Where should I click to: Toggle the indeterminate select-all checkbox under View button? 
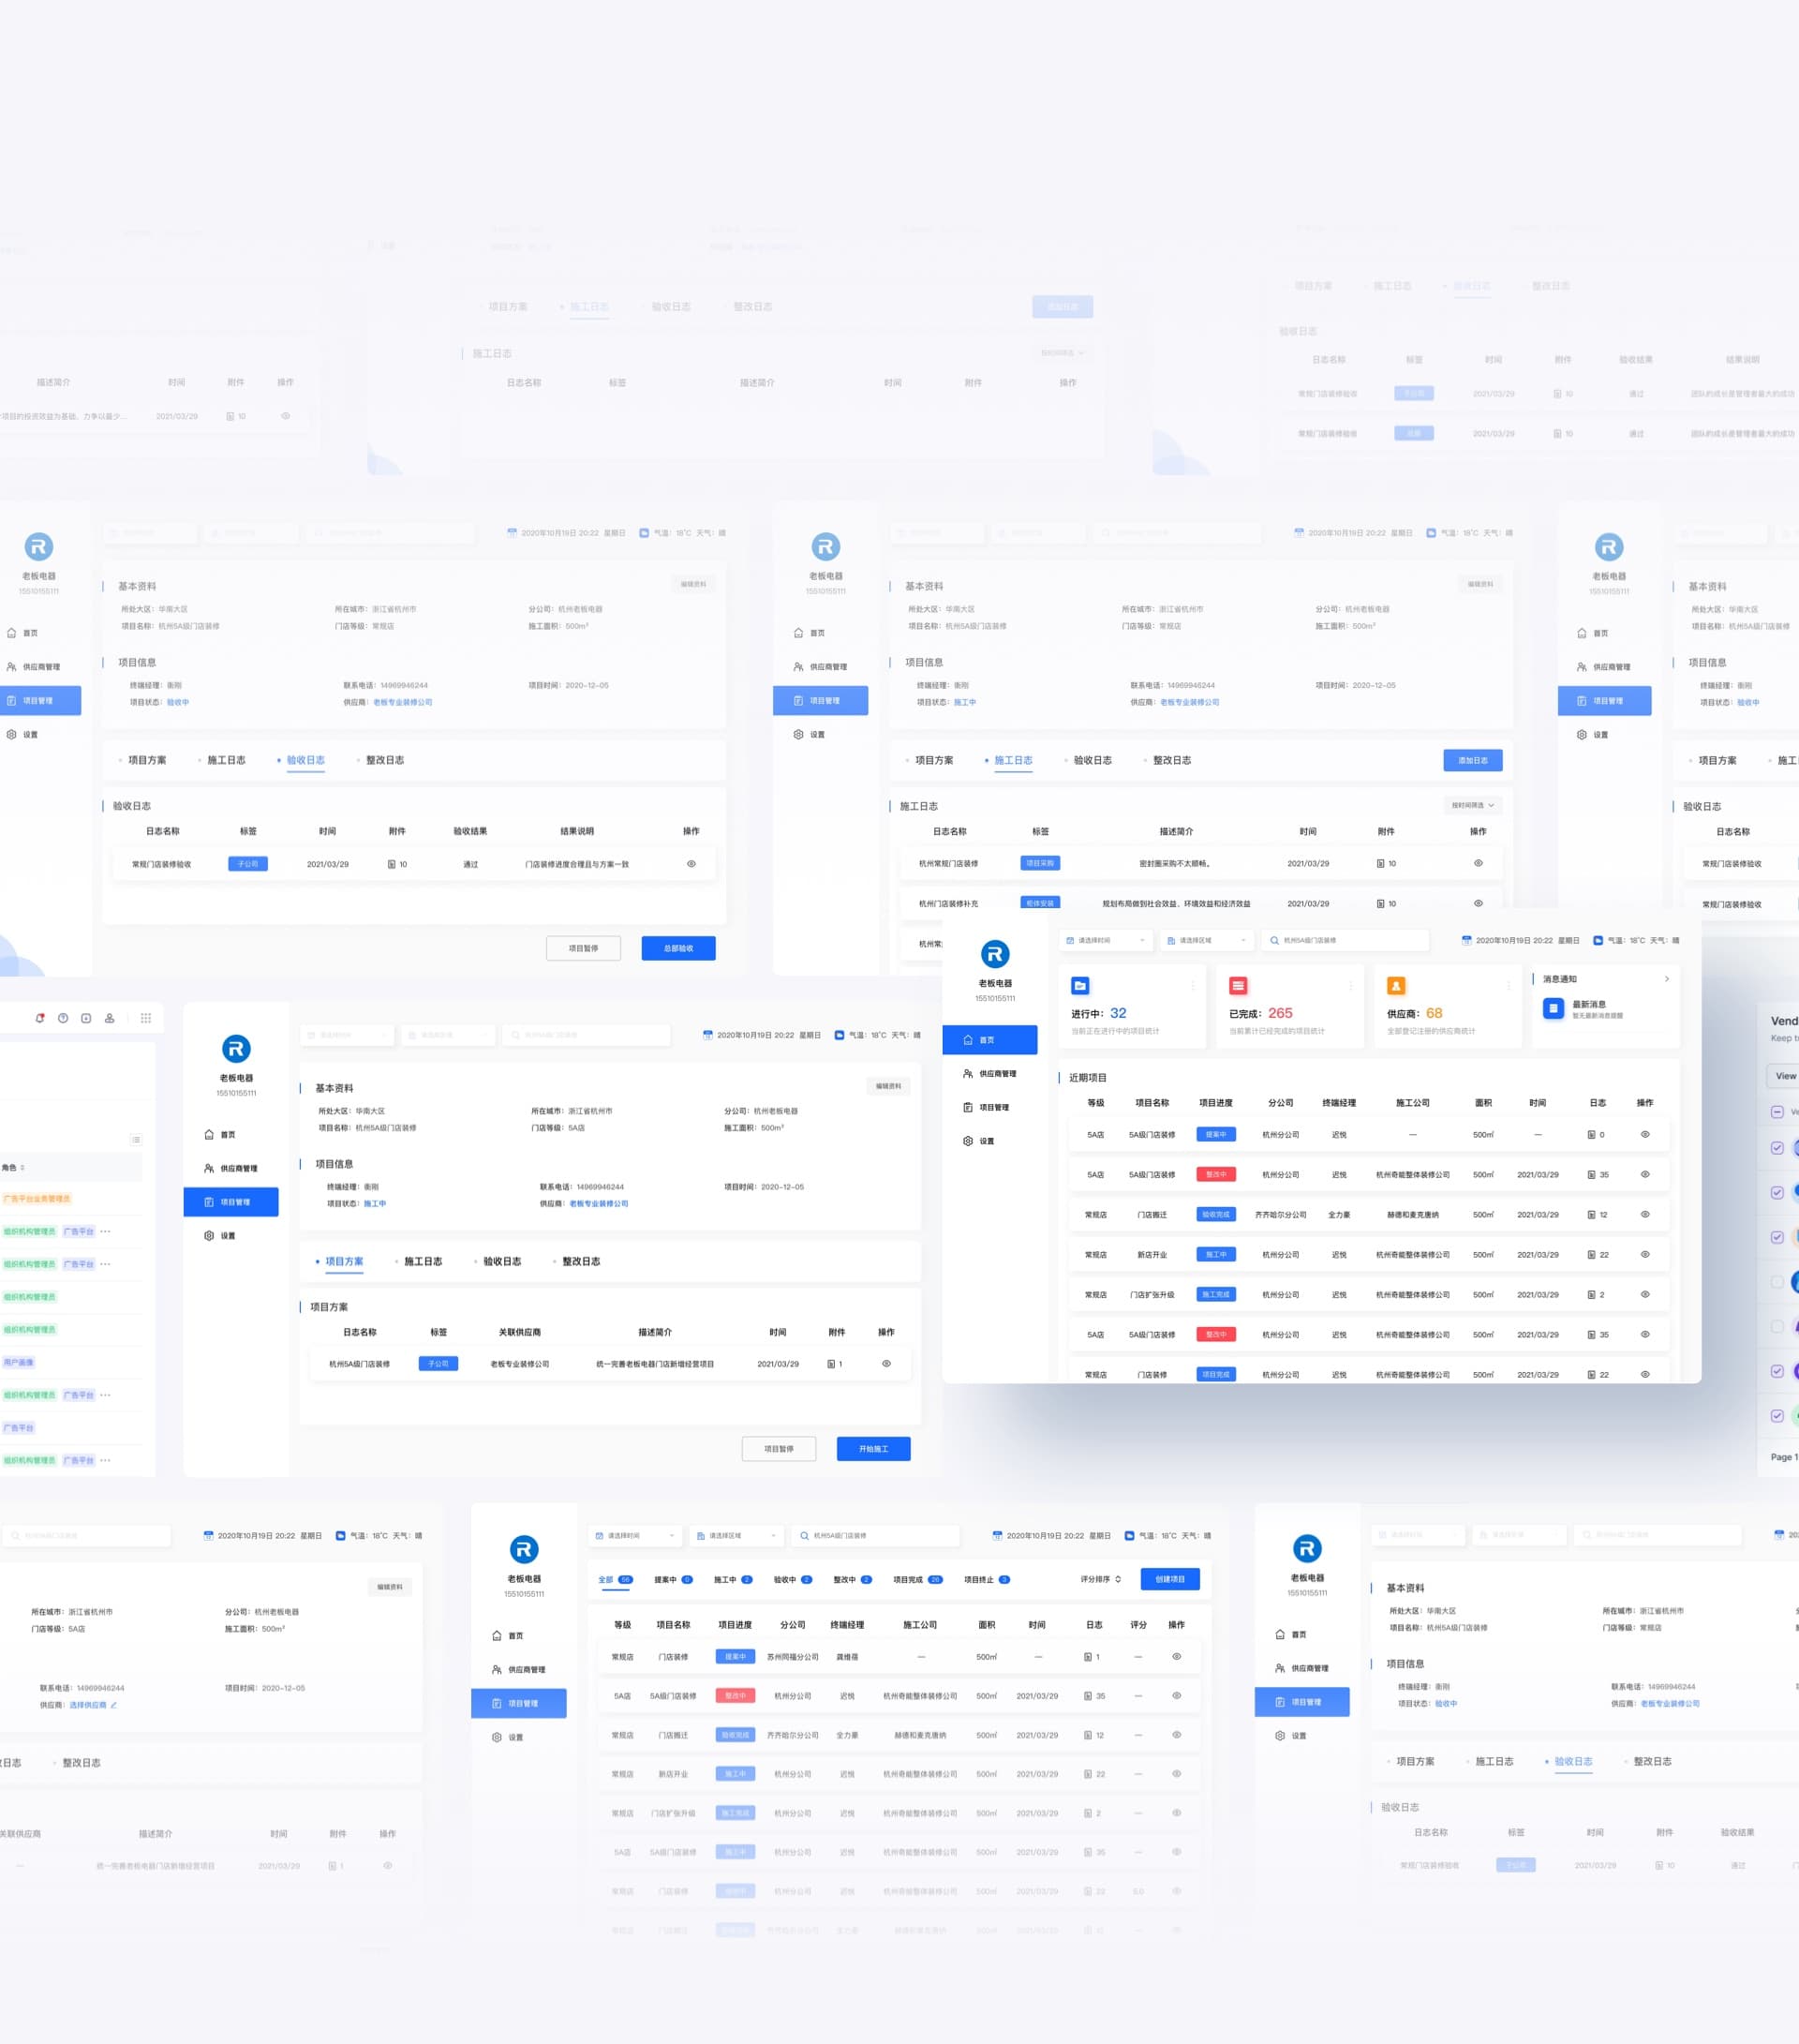click(1777, 1112)
